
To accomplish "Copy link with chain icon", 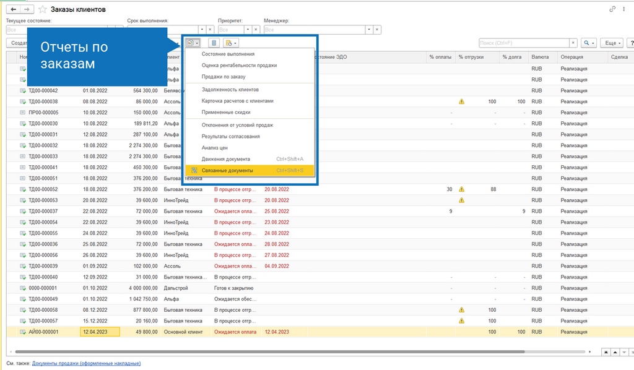I will 612,9.
